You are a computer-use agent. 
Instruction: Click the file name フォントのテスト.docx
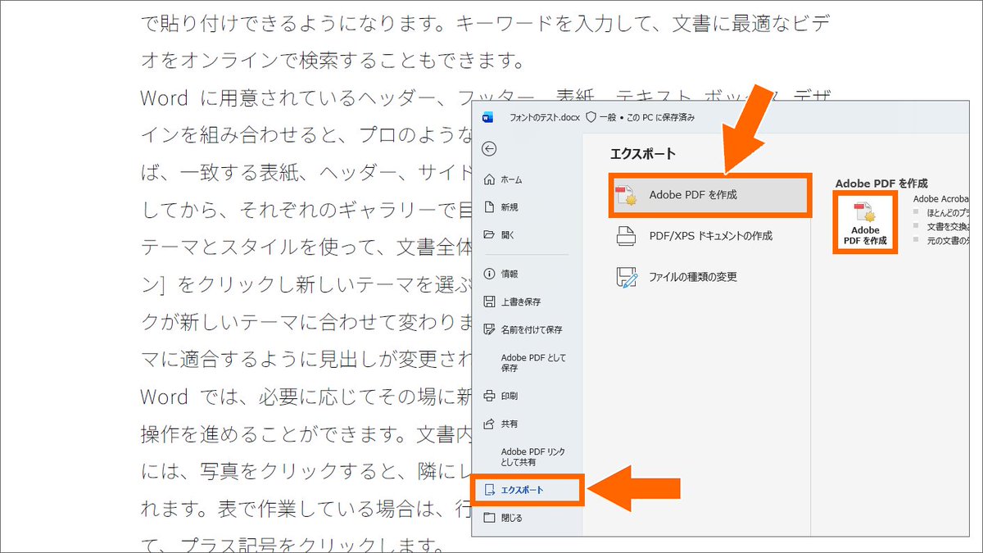(x=545, y=117)
